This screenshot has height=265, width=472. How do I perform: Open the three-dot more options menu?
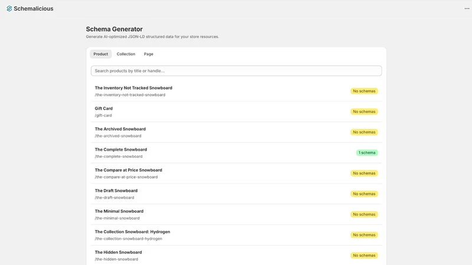467,8
